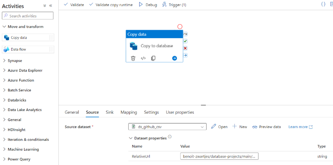The image size is (333, 165).
Task: Click the Copy to database activity name
Action: click(x=157, y=46)
